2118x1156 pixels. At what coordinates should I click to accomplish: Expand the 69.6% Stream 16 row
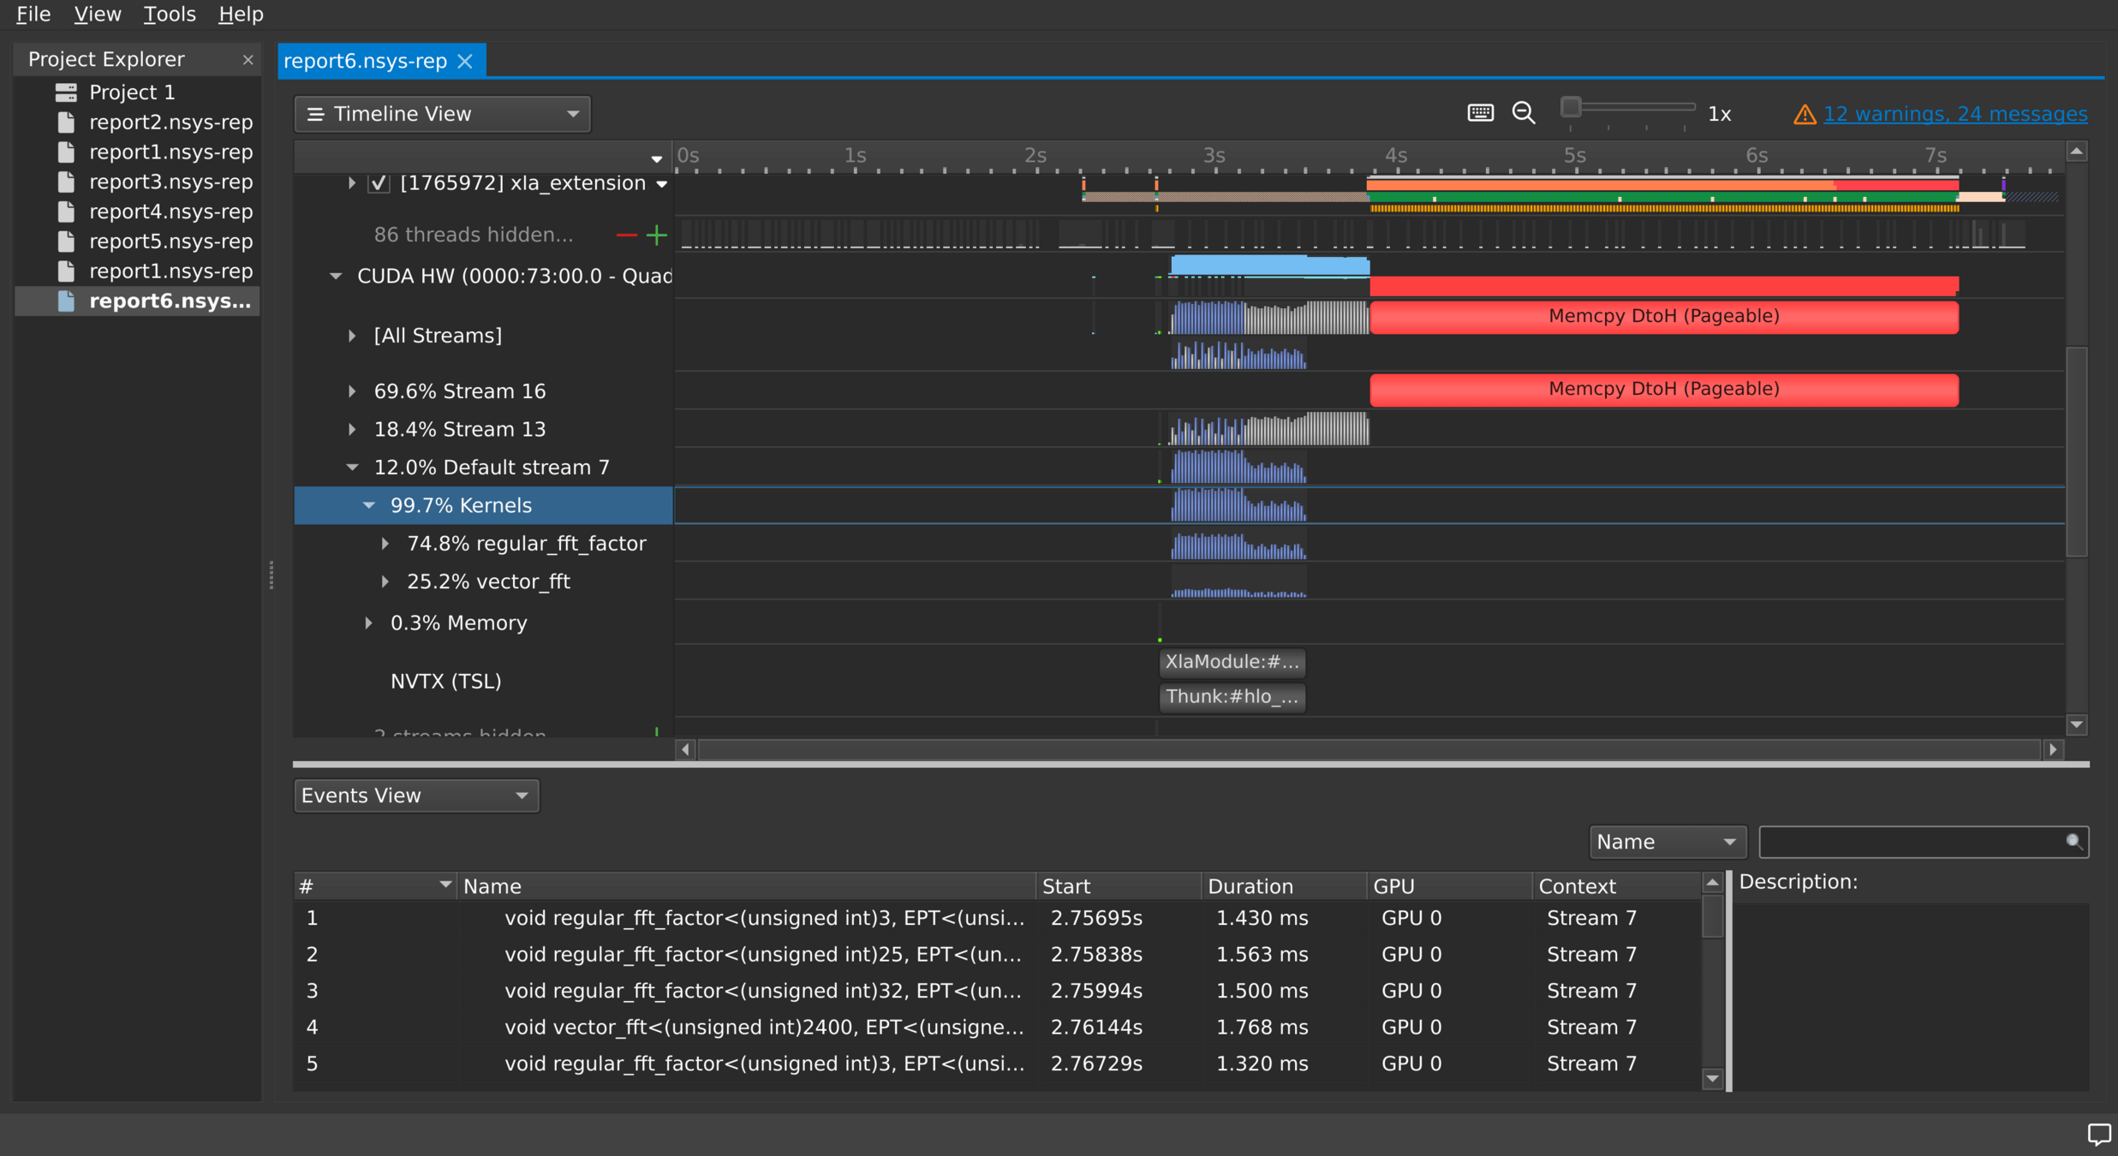352,391
